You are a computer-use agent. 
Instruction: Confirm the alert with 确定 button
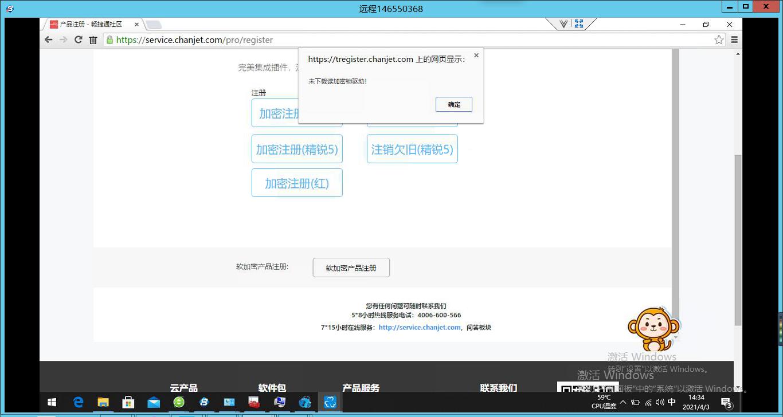click(x=453, y=104)
